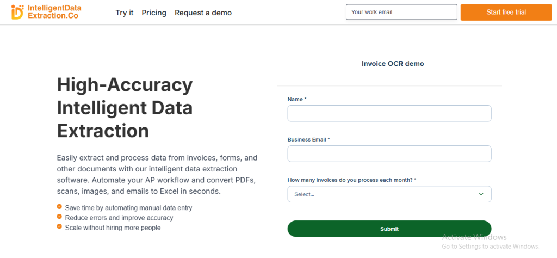Go to the Pricing page
The height and width of the screenshot is (258, 557).
pos(154,13)
